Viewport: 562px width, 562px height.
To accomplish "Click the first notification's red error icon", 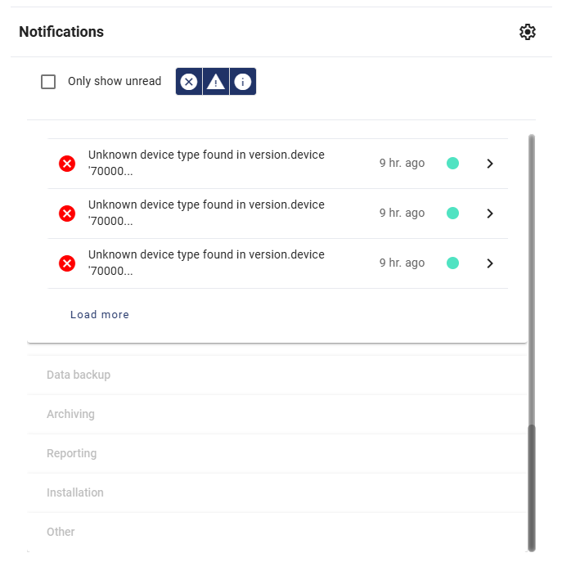I will pos(67,164).
